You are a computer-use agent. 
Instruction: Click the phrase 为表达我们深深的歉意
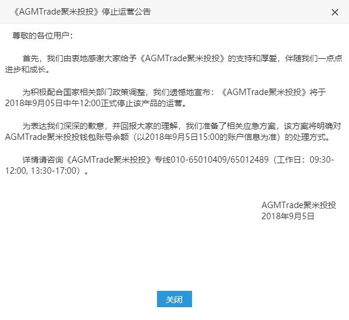click(64, 126)
